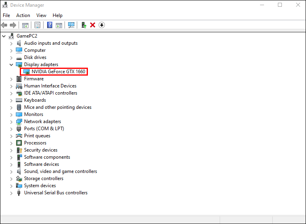
Task: Click the NVIDIA GeForce GTX 1660 adapter icon
Action: 27,72
